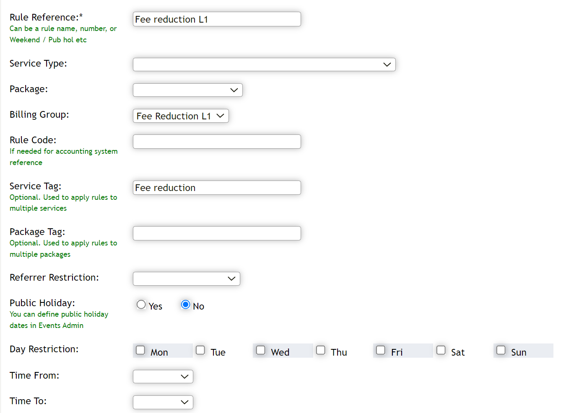Click inside the Package Tag field
Image resolution: width=579 pixels, height=413 pixels.
point(216,233)
